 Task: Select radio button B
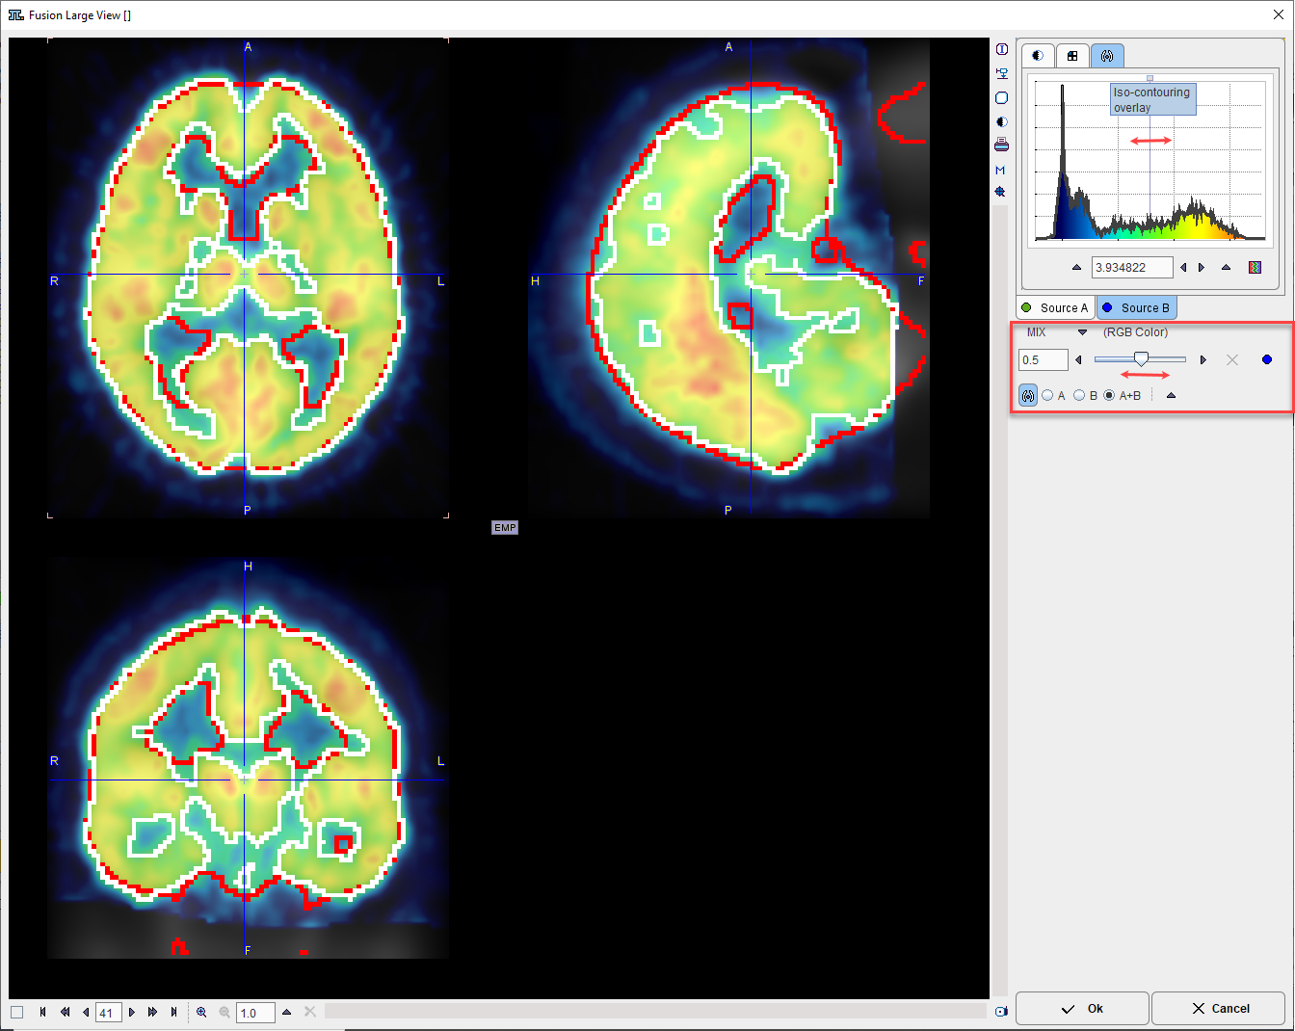click(x=1079, y=396)
